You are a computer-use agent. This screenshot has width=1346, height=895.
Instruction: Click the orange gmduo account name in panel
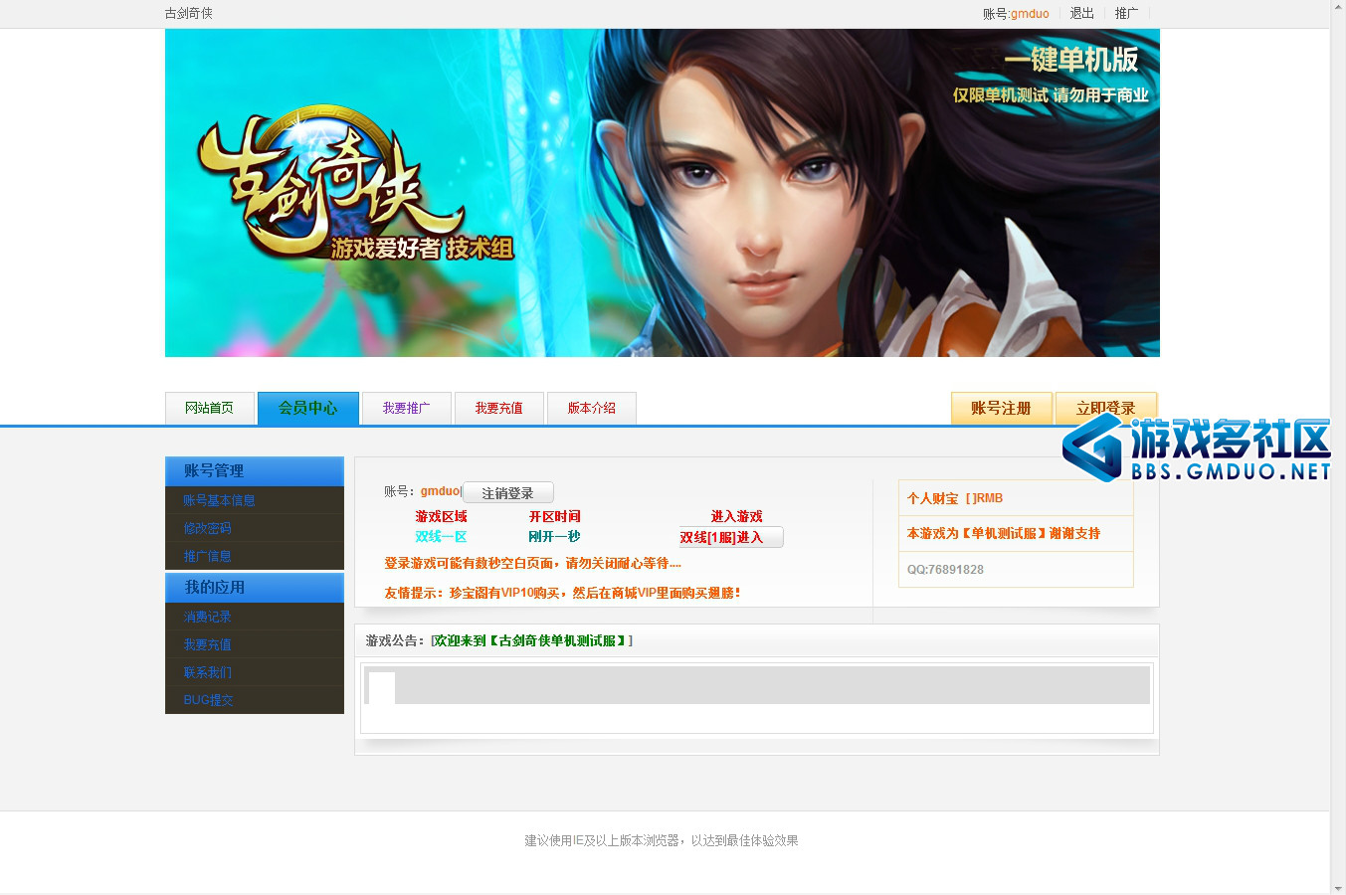click(x=441, y=491)
